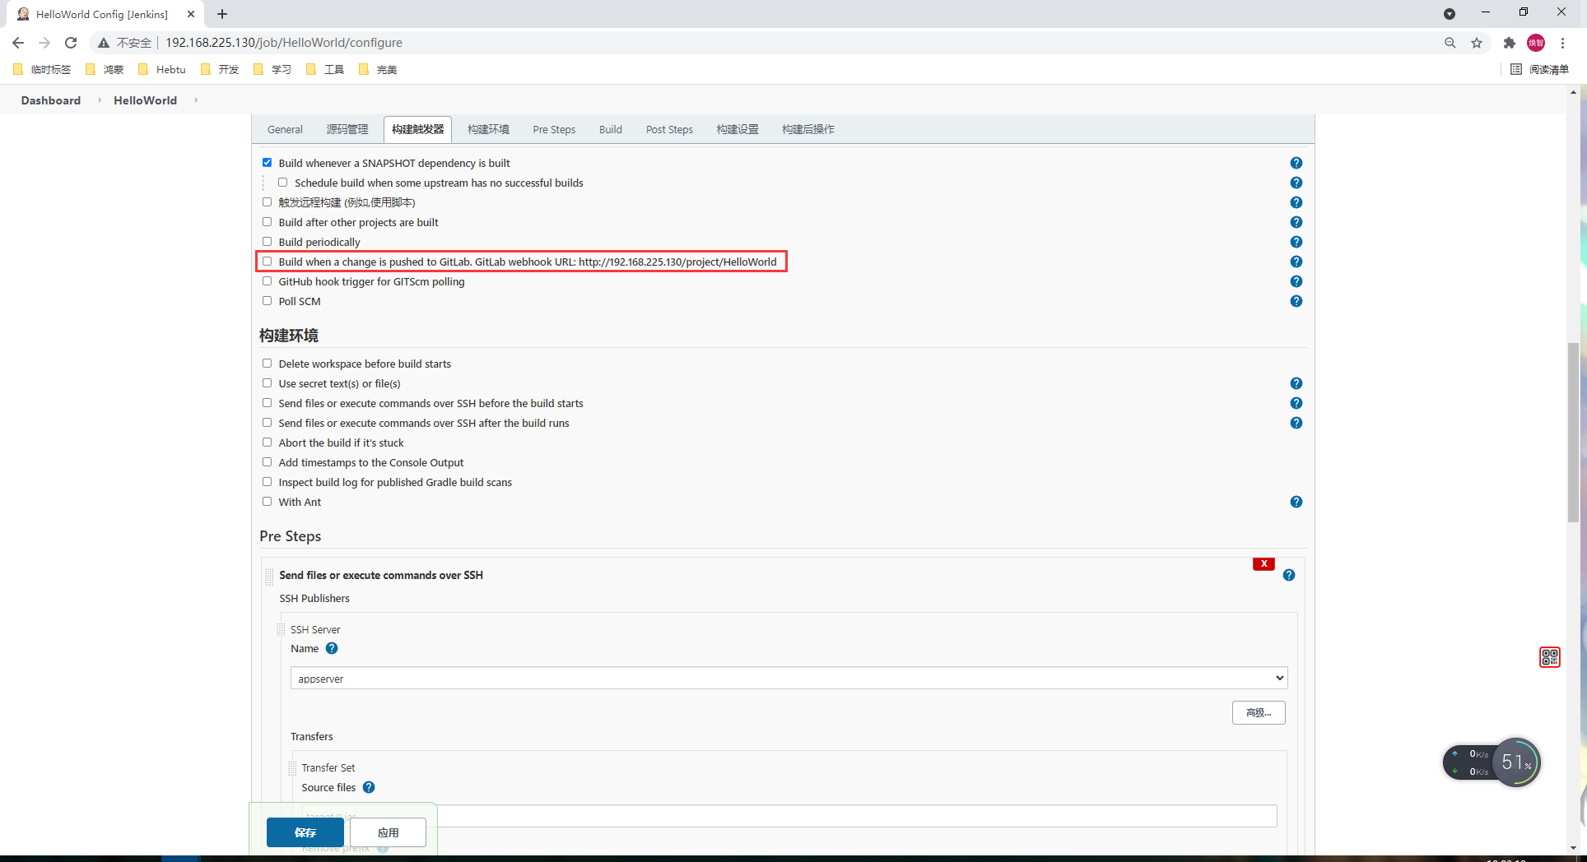
Task: Check Delete workspace before build starts
Action: [x=267, y=364]
